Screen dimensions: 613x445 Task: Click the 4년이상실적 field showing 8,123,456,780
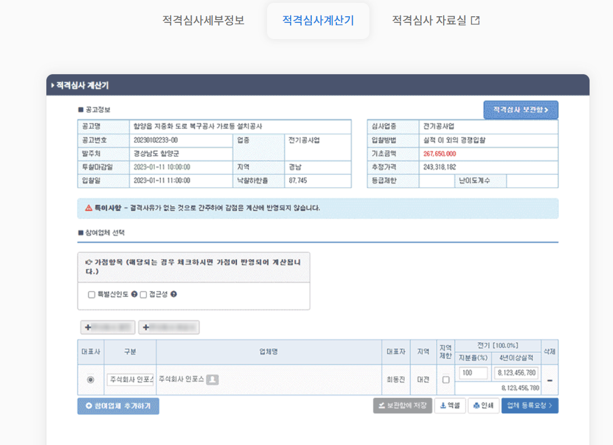[x=516, y=373]
